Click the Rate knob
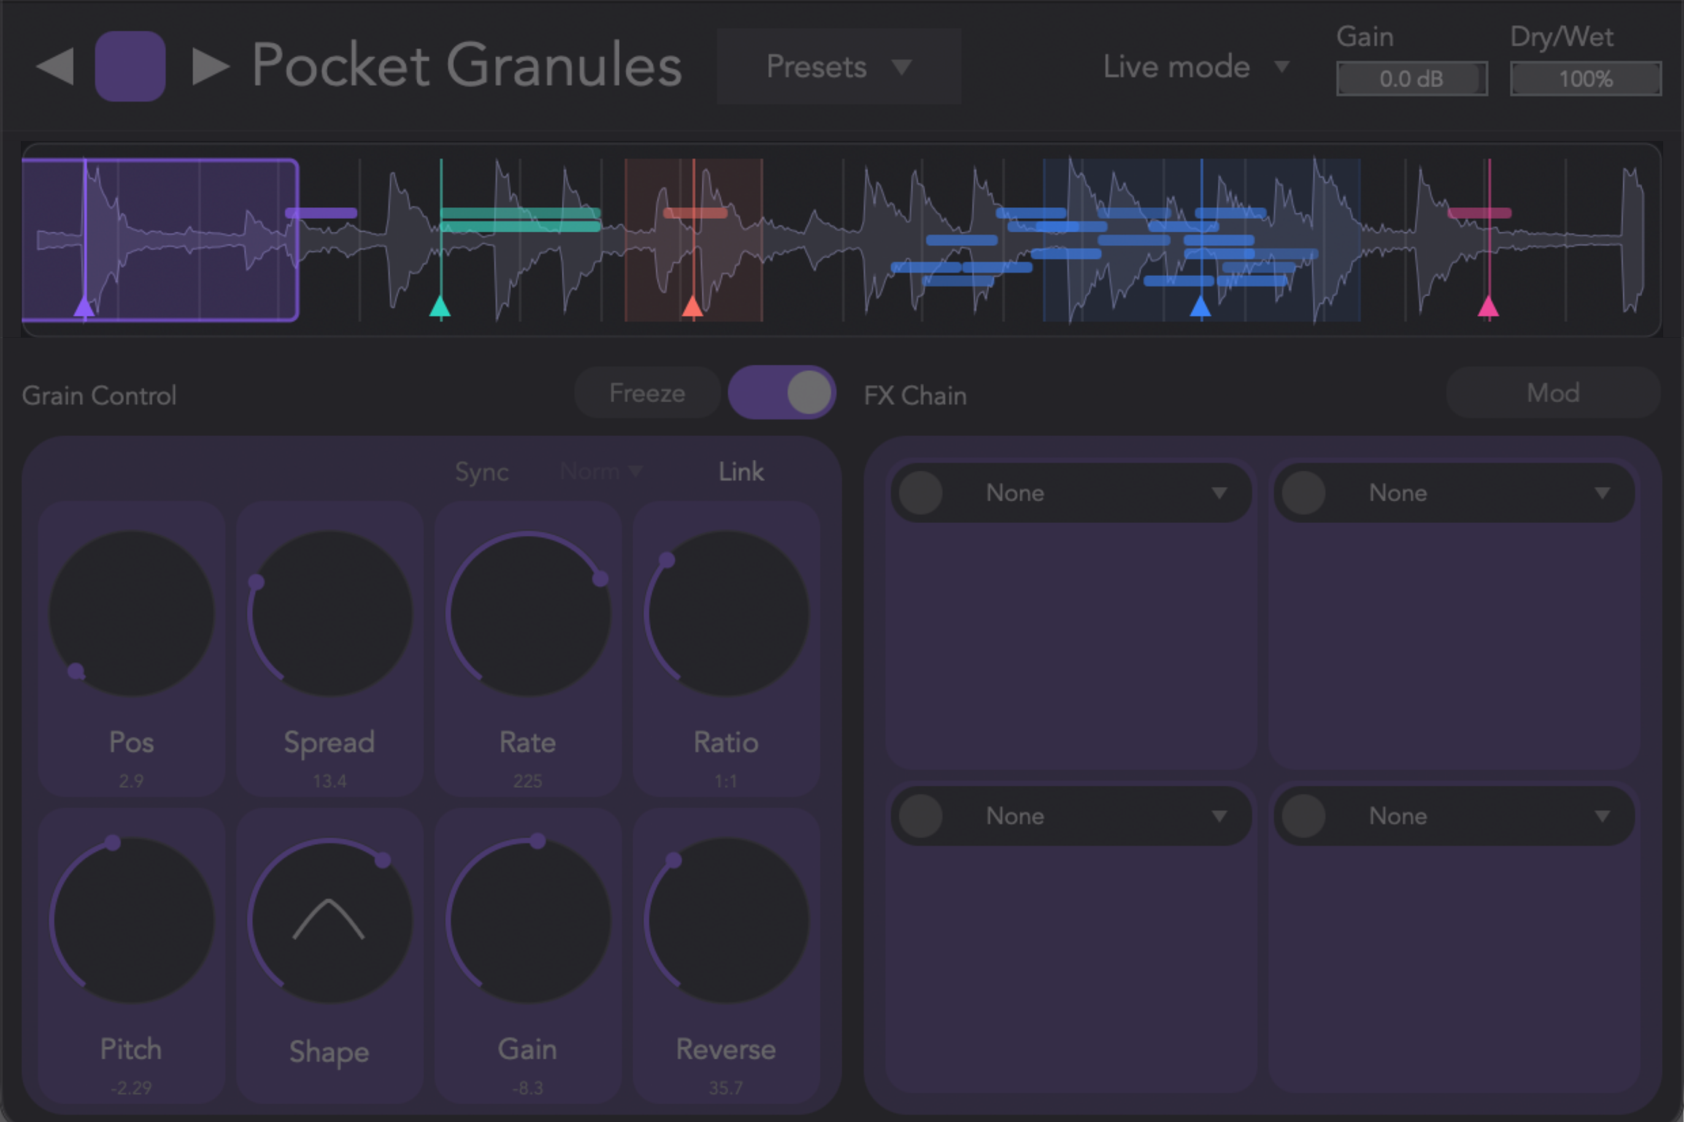This screenshot has height=1122, width=1684. click(528, 613)
